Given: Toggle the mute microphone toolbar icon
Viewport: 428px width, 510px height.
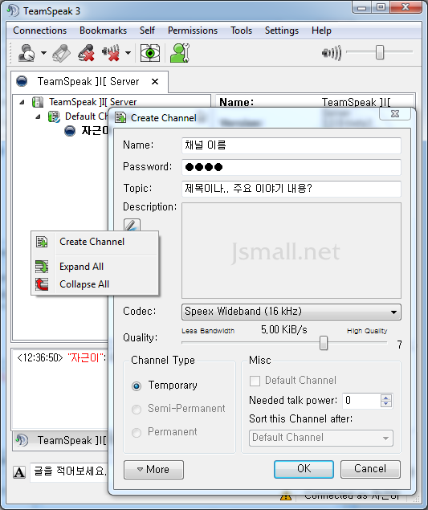Looking at the screenshot, I should click(x=86, y=53).
